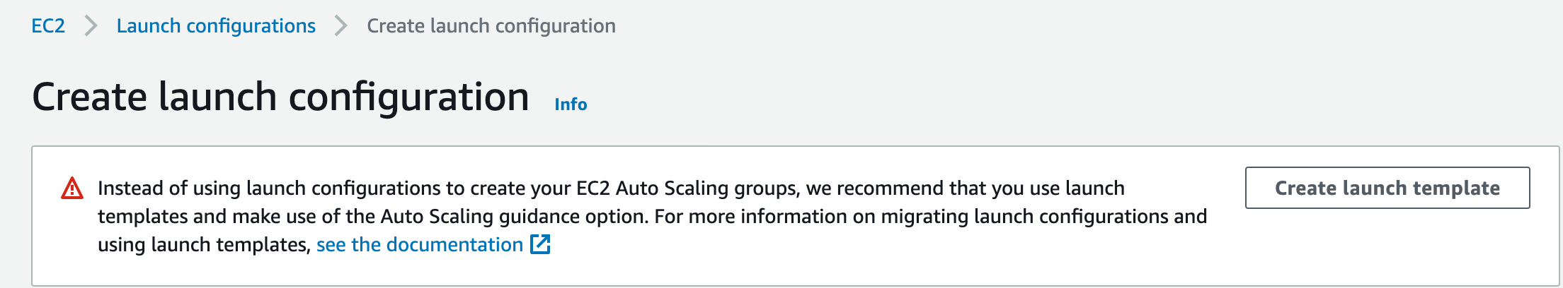
Task: Open the EC2 breadcrumb link
Action: [48, 26]
